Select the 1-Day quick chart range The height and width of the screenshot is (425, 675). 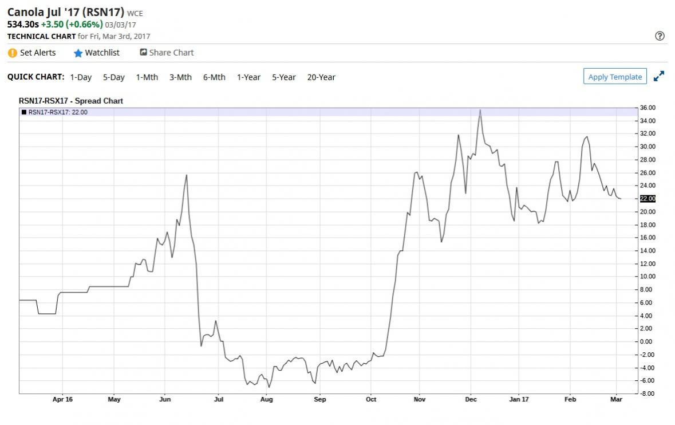[81, 77]
